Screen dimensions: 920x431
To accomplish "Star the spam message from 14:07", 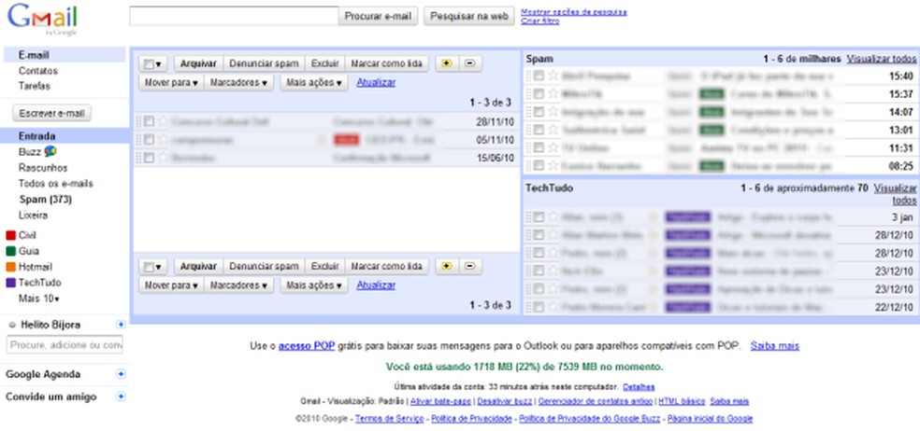I will click(553, 112).
